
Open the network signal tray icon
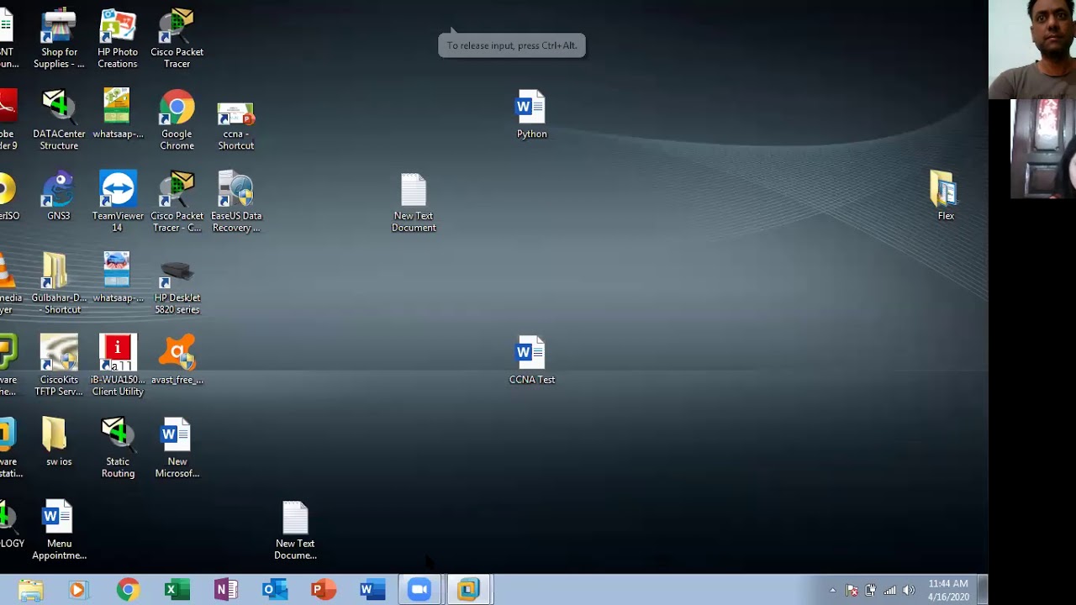point(889,591)
